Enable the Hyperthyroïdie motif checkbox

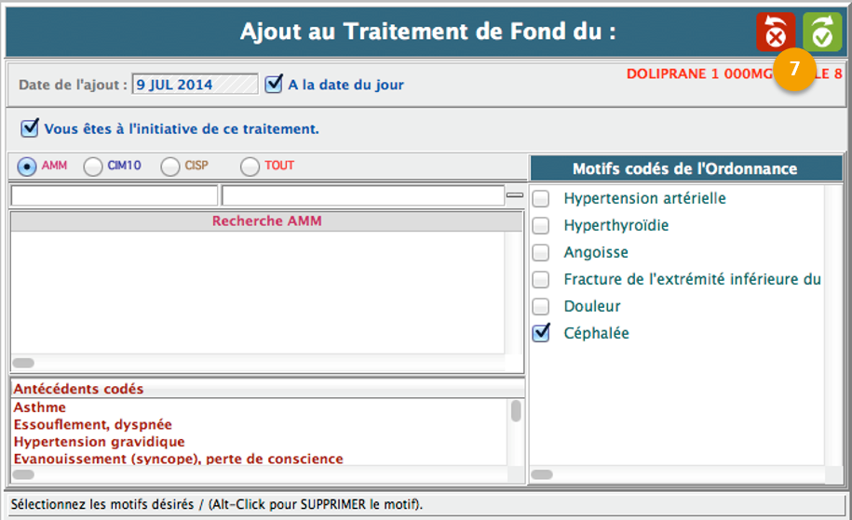541,225
